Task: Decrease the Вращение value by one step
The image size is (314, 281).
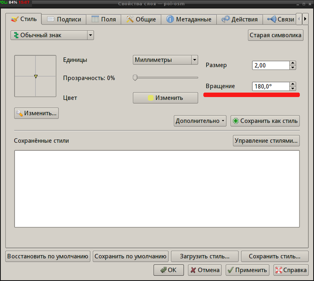Action: 293,89
